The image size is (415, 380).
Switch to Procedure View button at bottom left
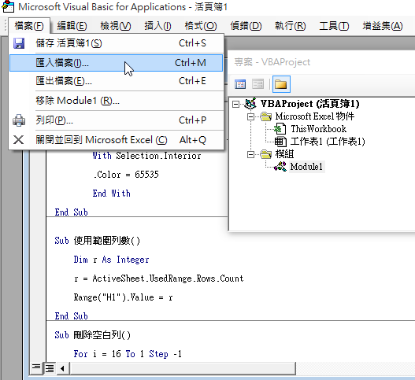36,368
